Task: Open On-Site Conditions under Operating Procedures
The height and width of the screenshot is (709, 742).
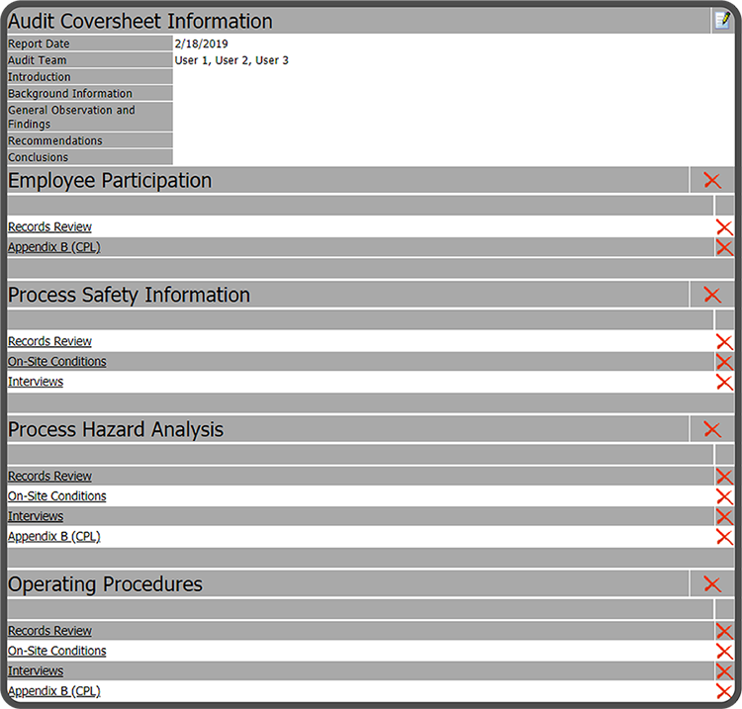Action: tap(56, 651)
